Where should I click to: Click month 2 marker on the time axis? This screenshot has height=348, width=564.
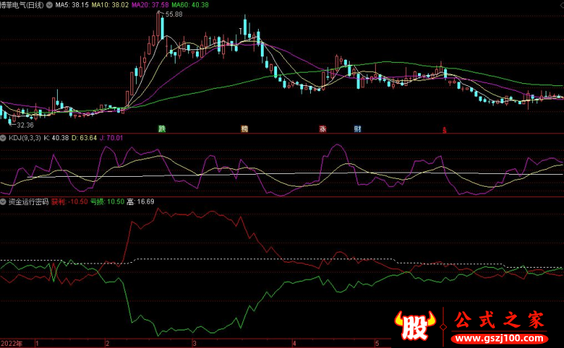click(107, 344)
